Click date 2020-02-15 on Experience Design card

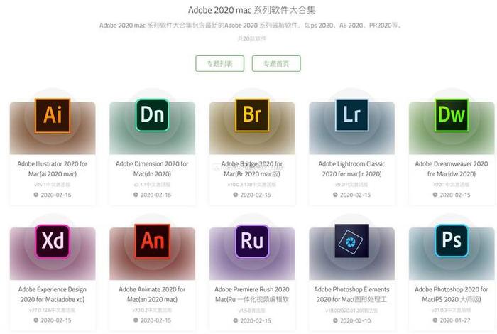[x=56, y=320]
